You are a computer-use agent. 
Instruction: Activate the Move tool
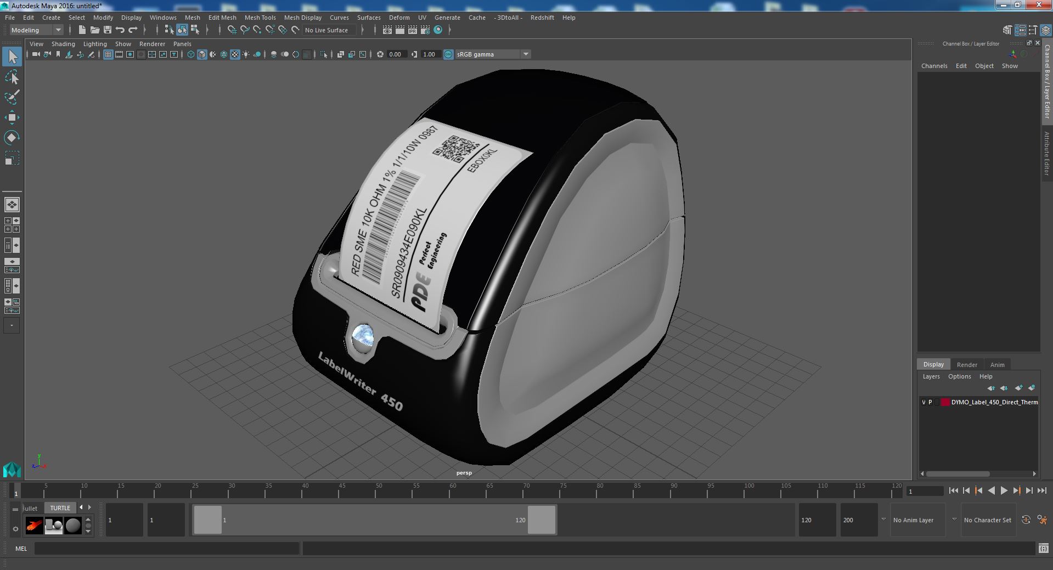coord(12,117)
